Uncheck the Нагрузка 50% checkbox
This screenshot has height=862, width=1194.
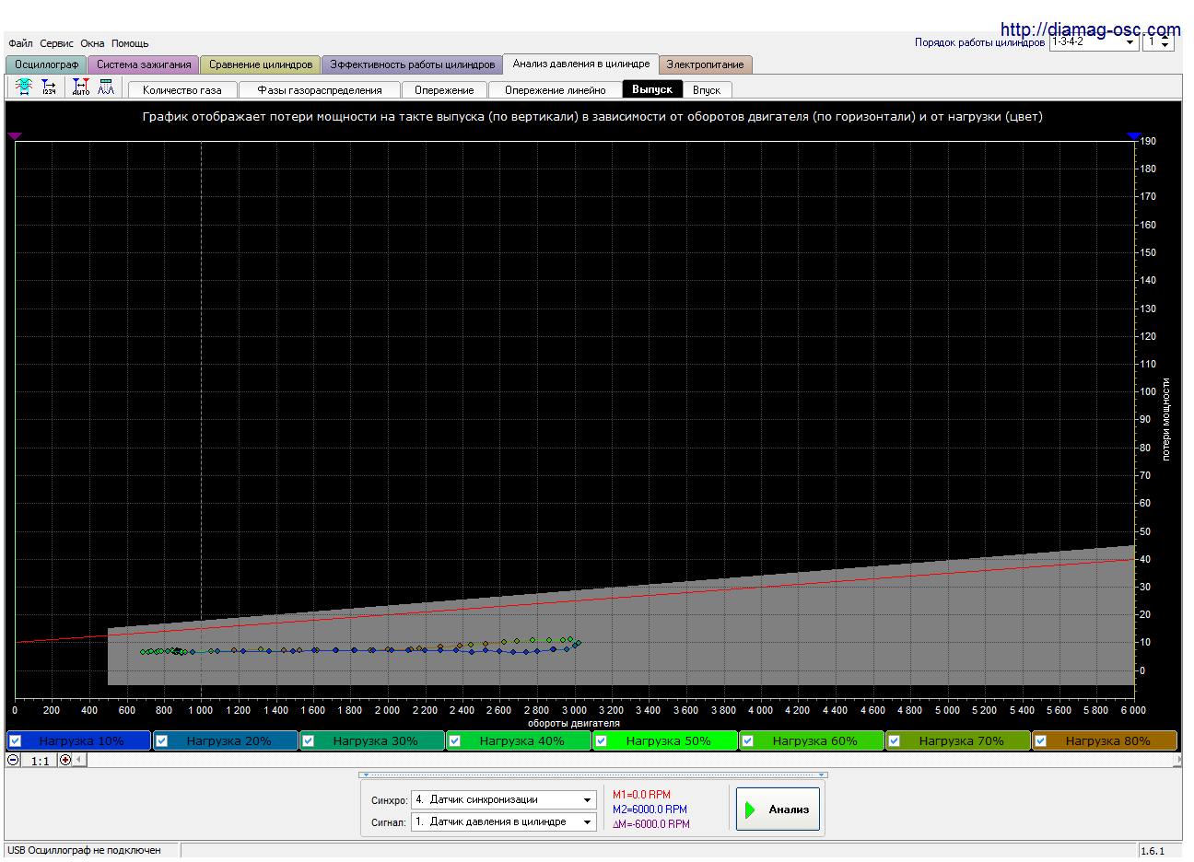(601, 740)
